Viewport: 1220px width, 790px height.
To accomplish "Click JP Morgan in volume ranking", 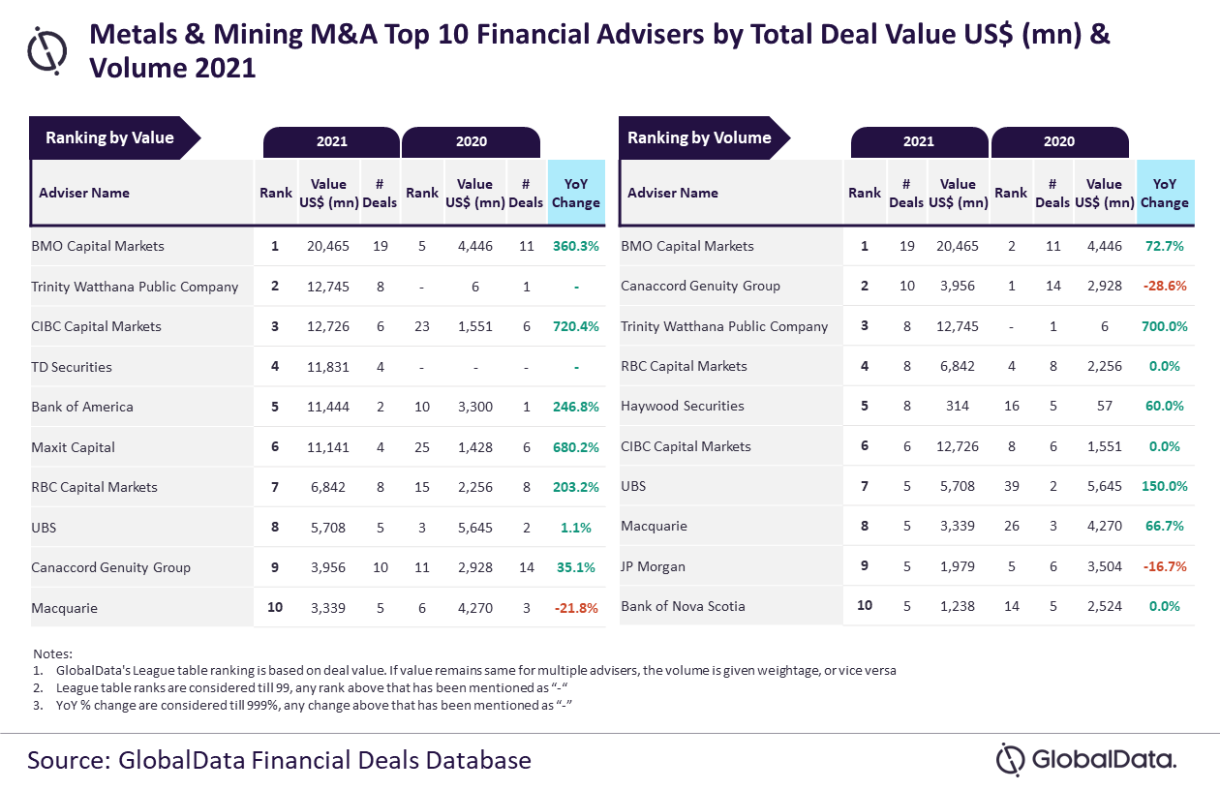I will 653,566.
